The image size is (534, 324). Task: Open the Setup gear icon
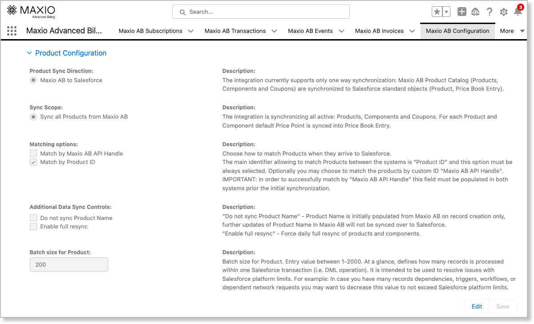pos(504,12)
